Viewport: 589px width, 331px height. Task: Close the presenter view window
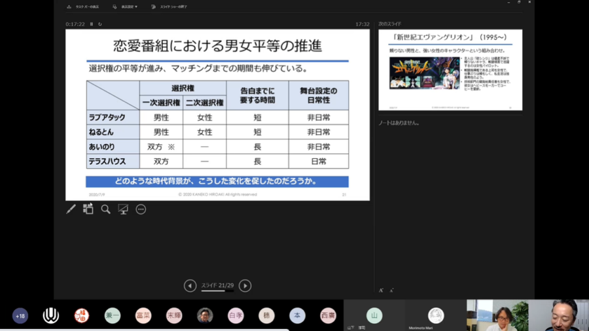coord(529,2)
